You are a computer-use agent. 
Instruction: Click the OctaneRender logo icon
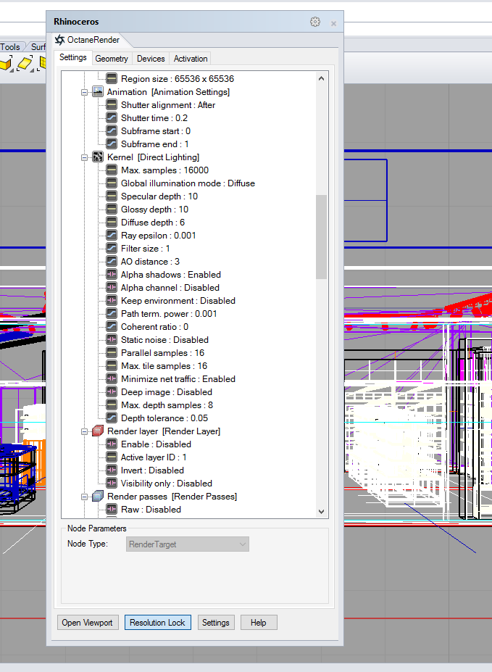point(59,40)
